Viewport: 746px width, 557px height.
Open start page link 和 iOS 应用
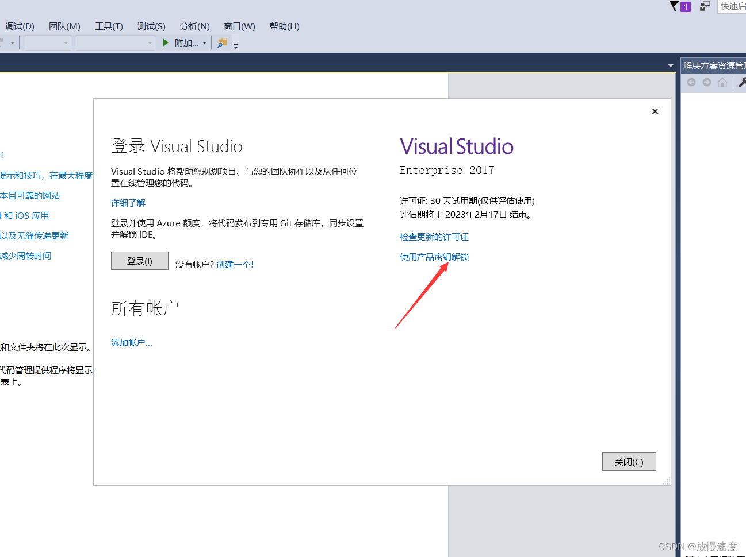tap(25, 215)
